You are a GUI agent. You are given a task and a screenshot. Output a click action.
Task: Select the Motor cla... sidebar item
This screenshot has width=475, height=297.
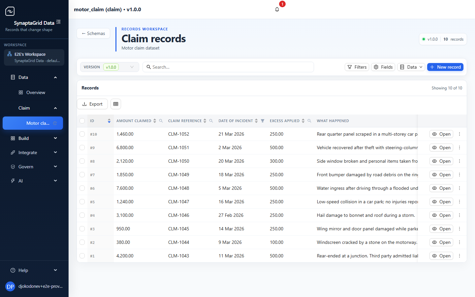click(x=33, y=123)
